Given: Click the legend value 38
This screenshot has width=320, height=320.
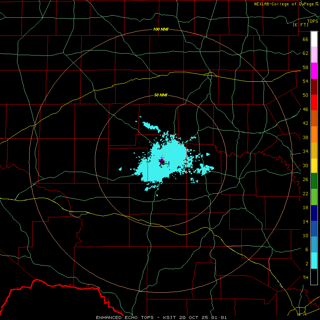Looking at the screenshot, I should pos(305,137).
